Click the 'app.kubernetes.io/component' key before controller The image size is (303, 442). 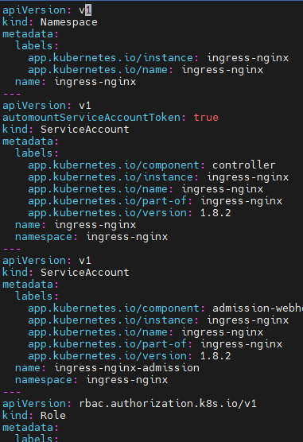point(114,165)
